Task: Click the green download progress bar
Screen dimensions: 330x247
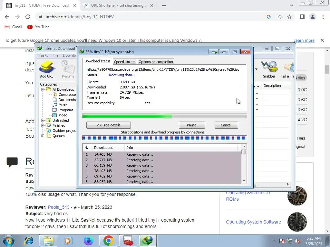Action: [164, 116]
